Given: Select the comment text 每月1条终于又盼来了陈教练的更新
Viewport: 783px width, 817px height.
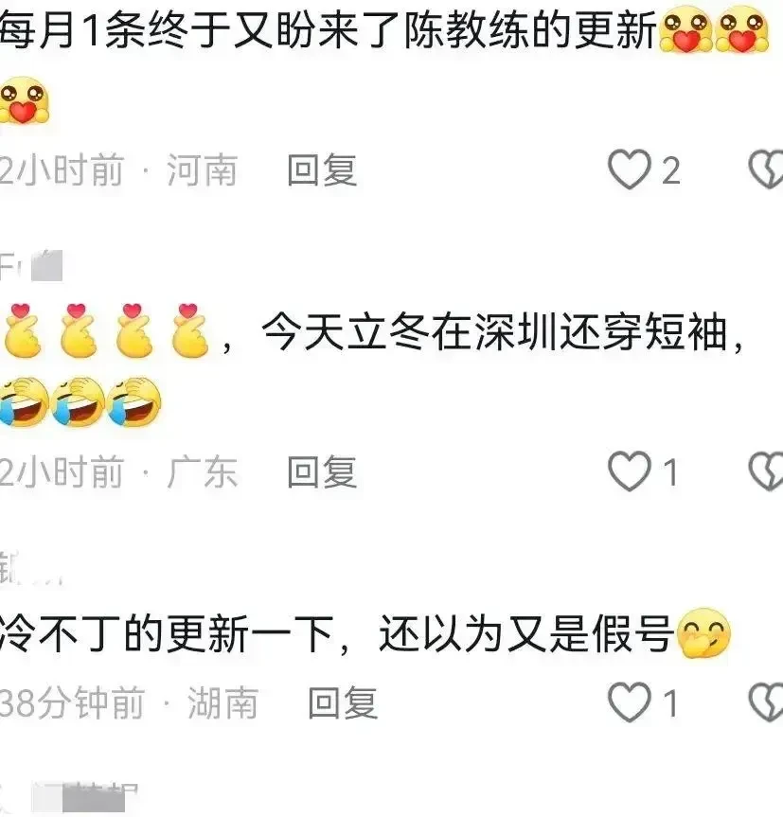Looking at the screenshot, I should click(329, 30).
